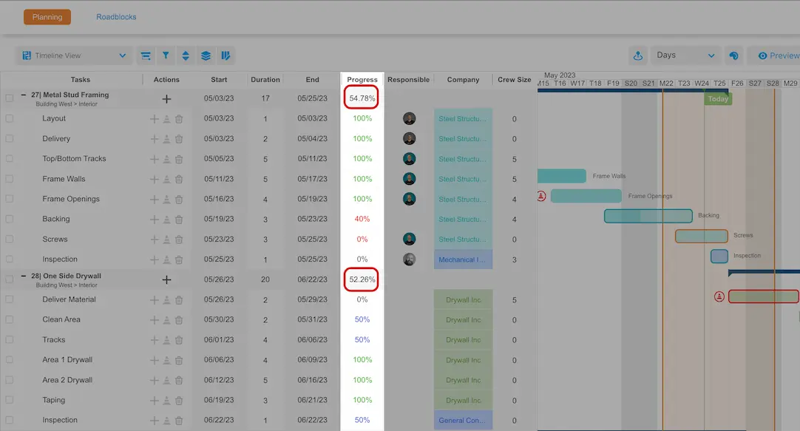Delete the Backing task with trash icon
Viewport: 800px width, 431px height.
[x=179, y=220]
